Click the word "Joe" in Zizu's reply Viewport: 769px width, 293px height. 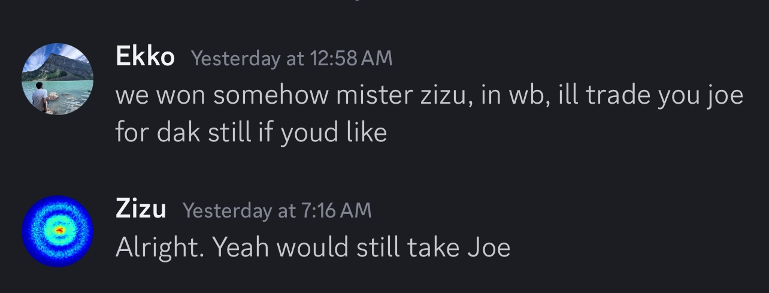pyautogui.click(x=489, y=247)
